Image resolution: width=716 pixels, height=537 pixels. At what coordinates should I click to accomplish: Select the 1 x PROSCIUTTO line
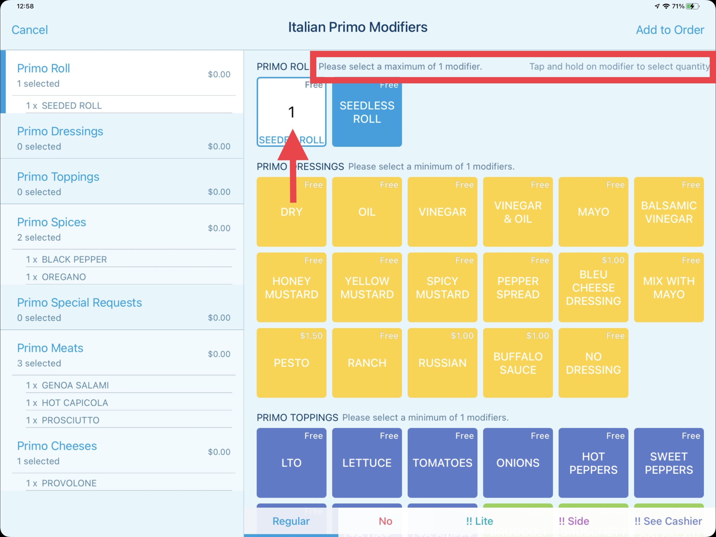[x=129, y=420]
